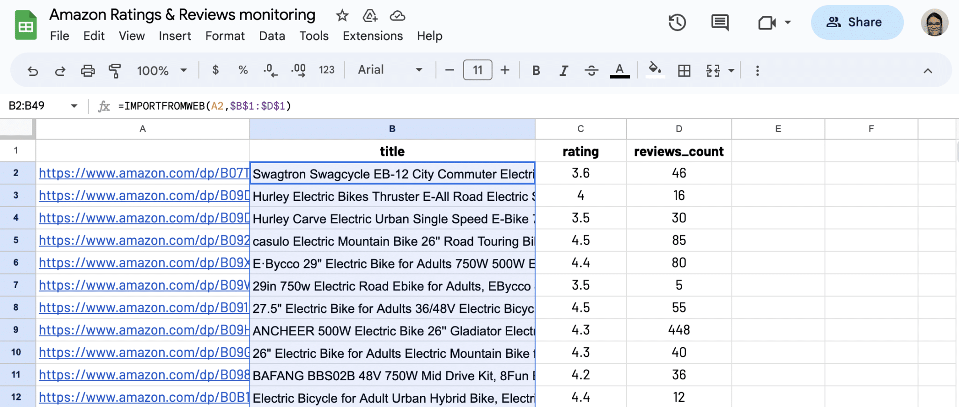The image size is (959, 407).
Task: Open the comments panel icon
Action: click(720, 22)
